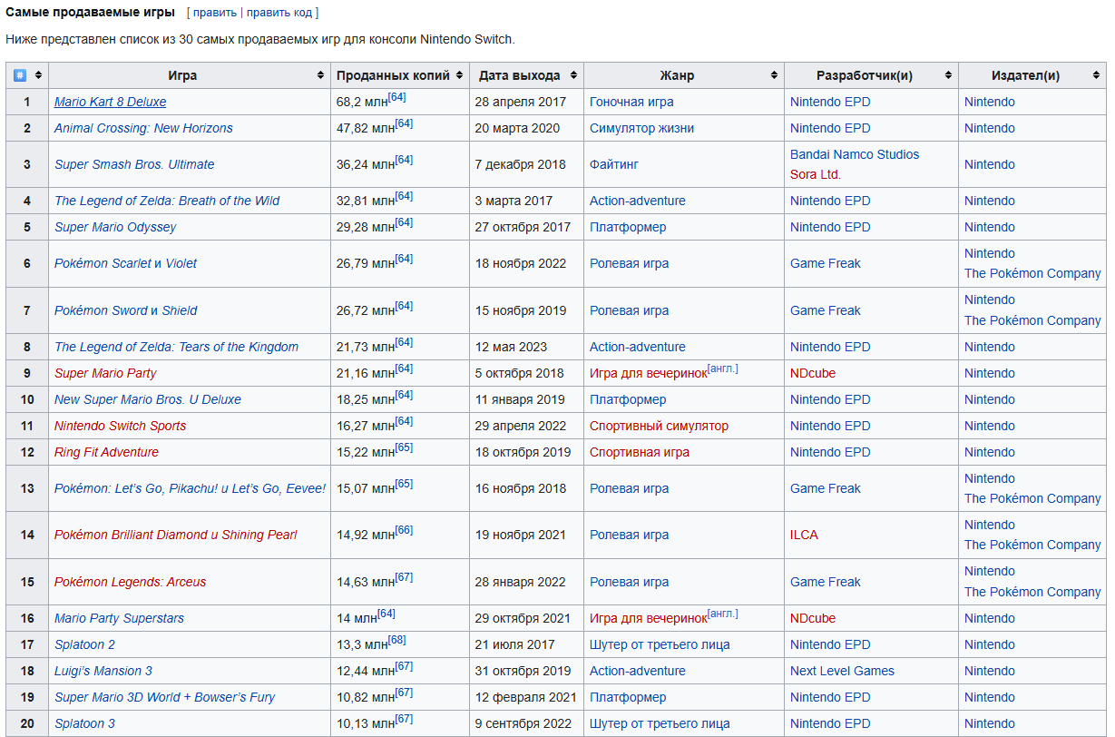Screen dimensions: 1115x737
Task: Click the править edit link
Action: (x=214, y=13)
